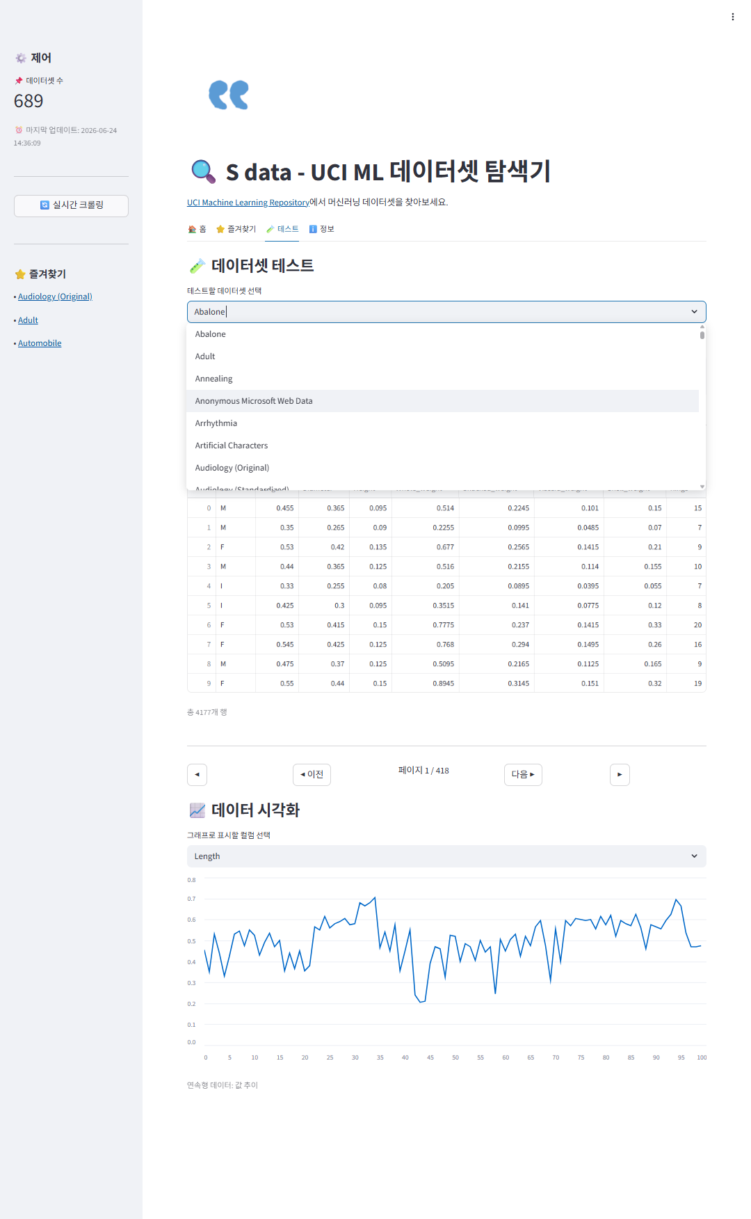Image resolution: width=751 pixels, height=1219 pixels.
Task: Open UCI Machine Learning Repository link
Action: point(248,203)
